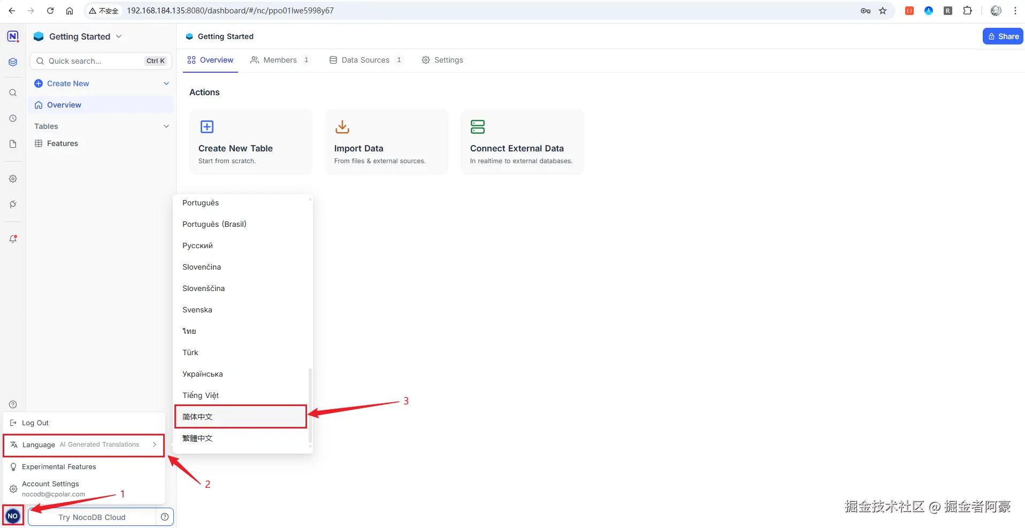Click the Connect External Data card
Image resolution: width=1025 pixels, height=528 pixels.
[x=523, y=142]
